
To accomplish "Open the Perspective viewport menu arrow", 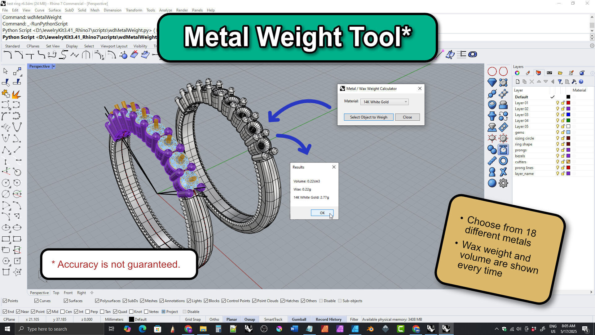I will pyautogui.click(x=54, y=66).
